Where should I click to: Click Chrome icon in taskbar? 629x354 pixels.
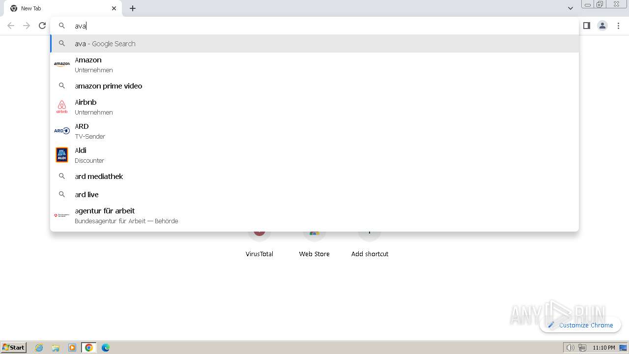[89, 348]
